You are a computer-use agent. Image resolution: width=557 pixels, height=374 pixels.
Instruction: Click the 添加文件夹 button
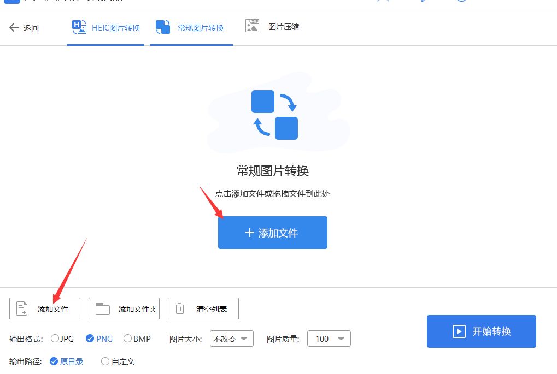pyautogui.click(x=124, y=308)
